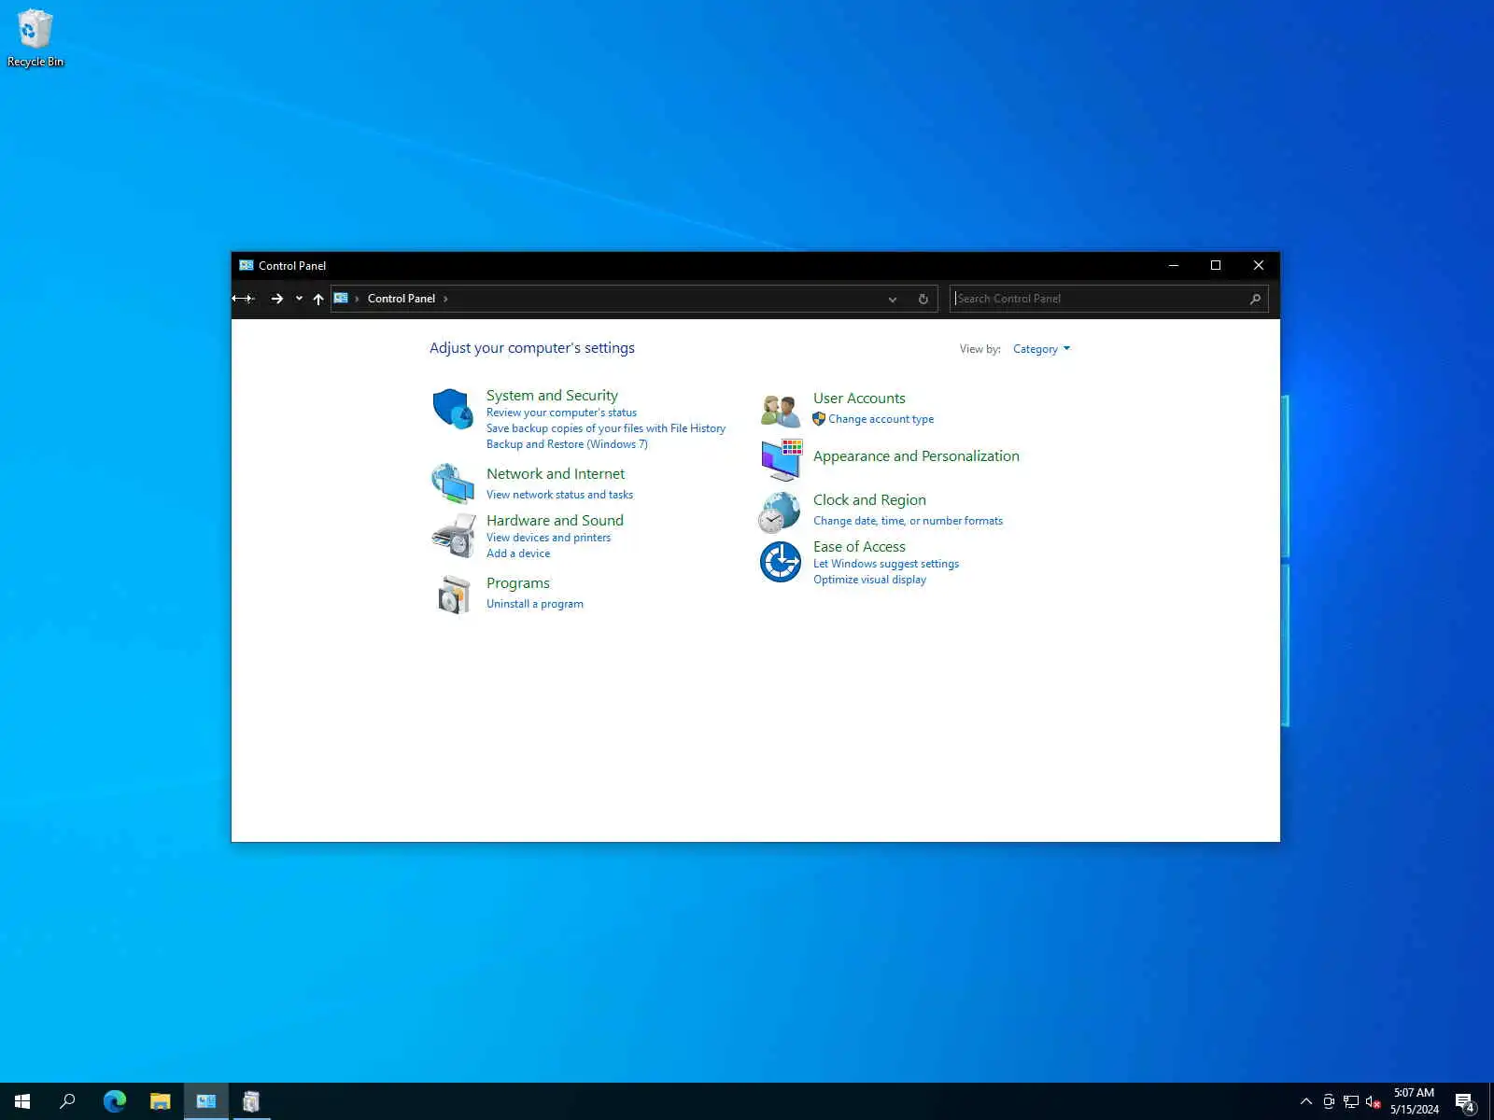The image size is (1494, 1120).
Task: Click Review your computer's status
Action: coord(561,413)
